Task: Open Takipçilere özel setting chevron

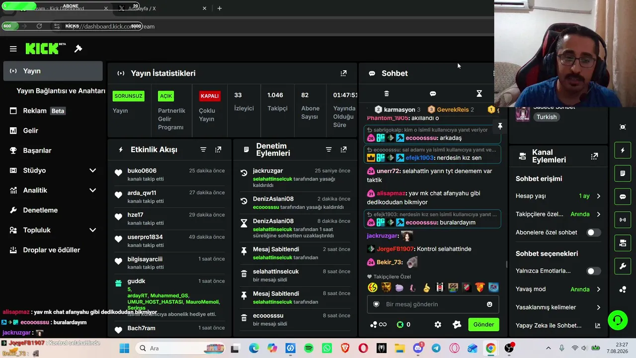Action: coord(598,214)
